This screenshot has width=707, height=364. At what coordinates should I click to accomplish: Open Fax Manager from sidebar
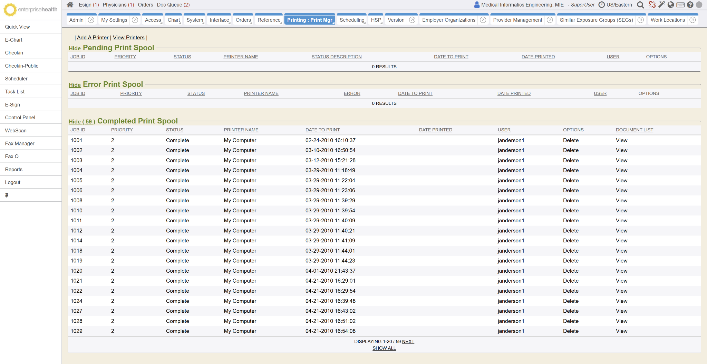tap(20, 143)
